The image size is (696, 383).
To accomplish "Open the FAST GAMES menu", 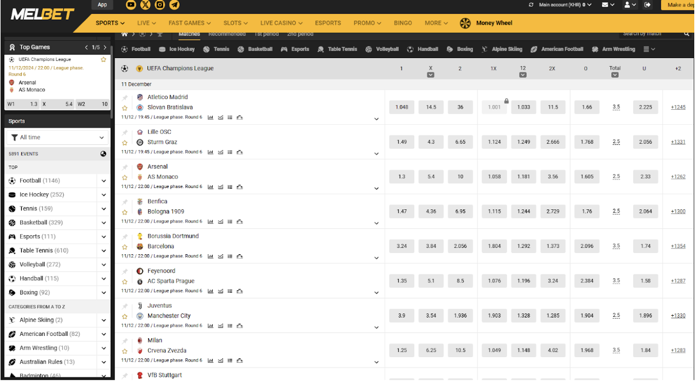I will coord(190,23).
